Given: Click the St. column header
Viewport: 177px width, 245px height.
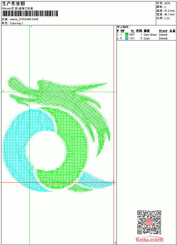Looking at the screenshot, I should coord(133,31).
